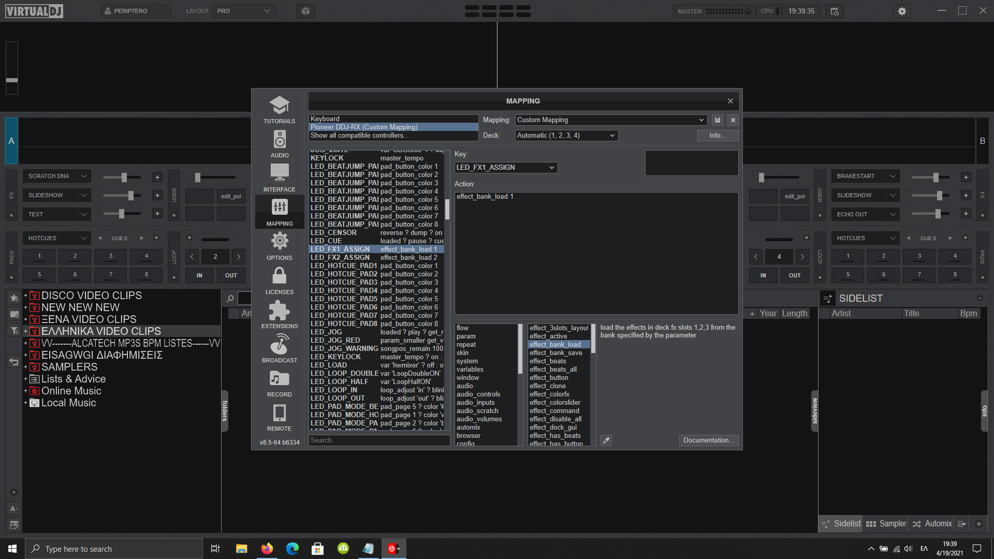Click the filter folder icon in browser sidebar
Screen dimensions: 994x559
coord(14,330)
